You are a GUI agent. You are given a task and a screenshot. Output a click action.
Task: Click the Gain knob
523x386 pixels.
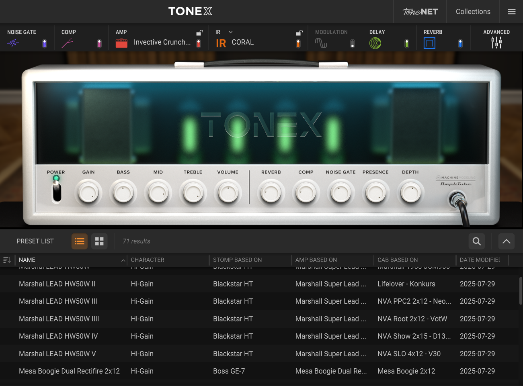88,193
